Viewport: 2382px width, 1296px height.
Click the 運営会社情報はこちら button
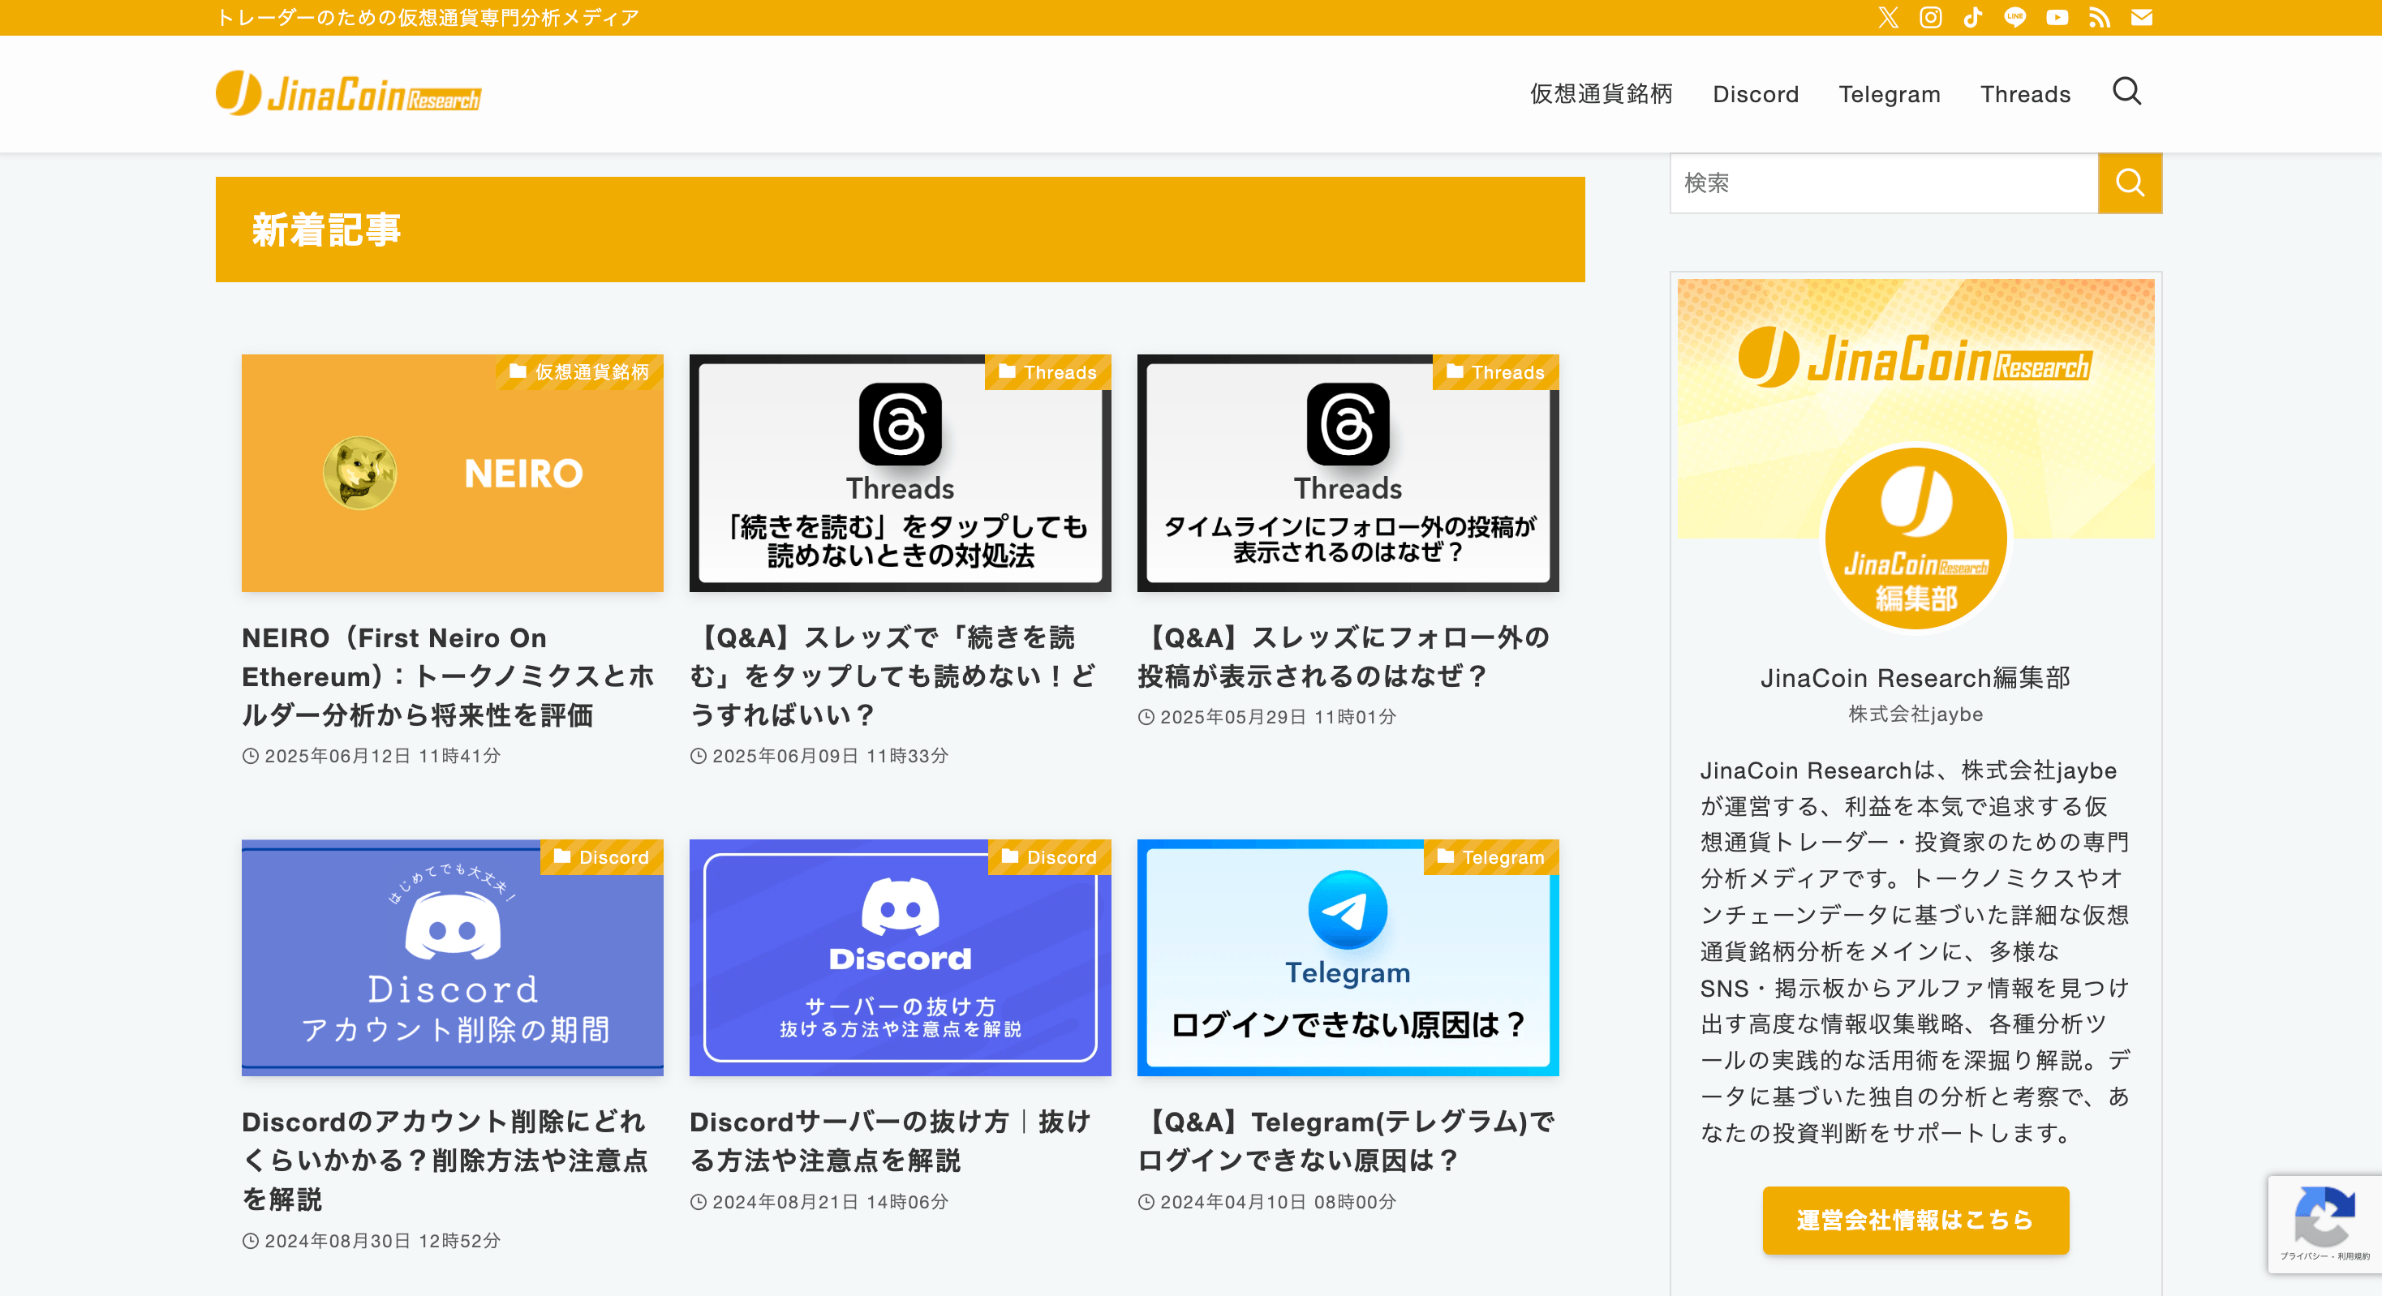[x=1915, y=1221]
